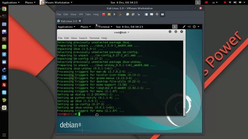Click the thumbnail bar icon in VMware toolbar
Screen dimensions: 248x139
tap(152, 14)
